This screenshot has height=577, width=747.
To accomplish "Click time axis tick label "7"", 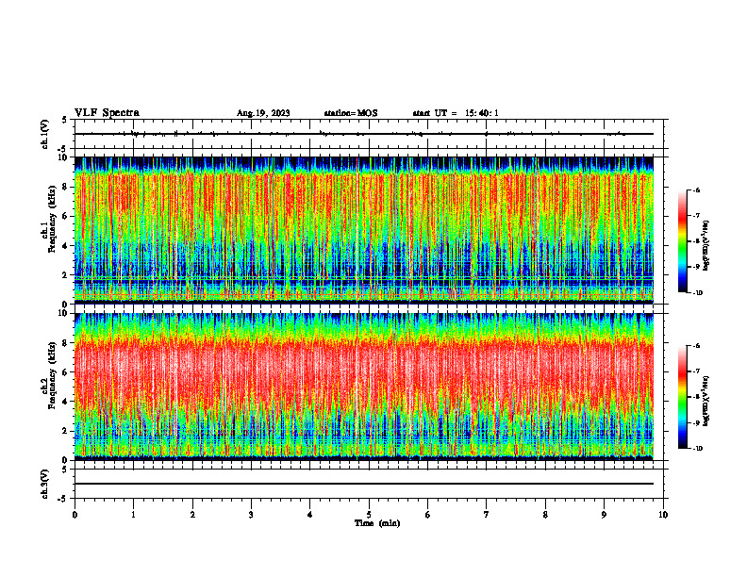I will [x=487, y=515].
